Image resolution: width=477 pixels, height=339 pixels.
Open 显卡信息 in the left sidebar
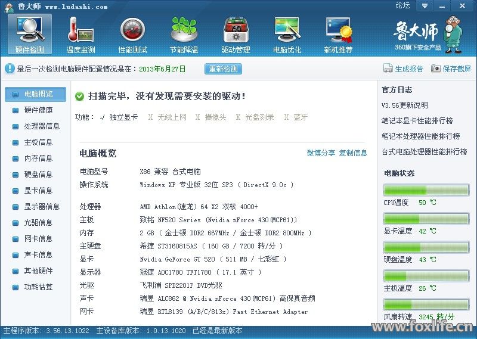[38, 191]
